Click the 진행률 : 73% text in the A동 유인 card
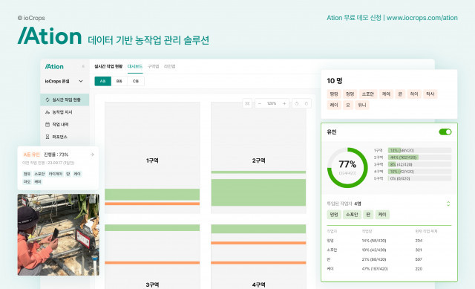Viewport: 475px width, 289px height. 56,155
